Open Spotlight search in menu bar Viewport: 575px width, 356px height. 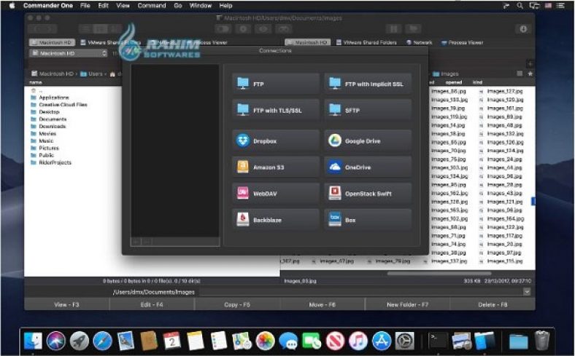[x=520, y=6]
